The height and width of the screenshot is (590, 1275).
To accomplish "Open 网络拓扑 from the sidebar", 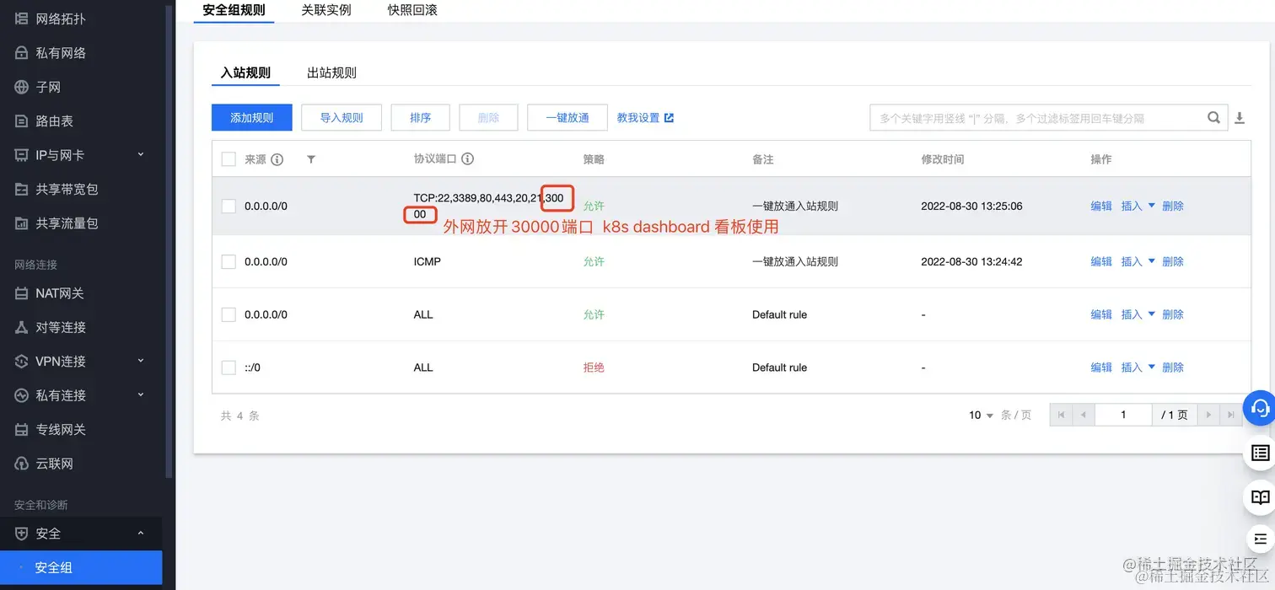I will [61, 19].
